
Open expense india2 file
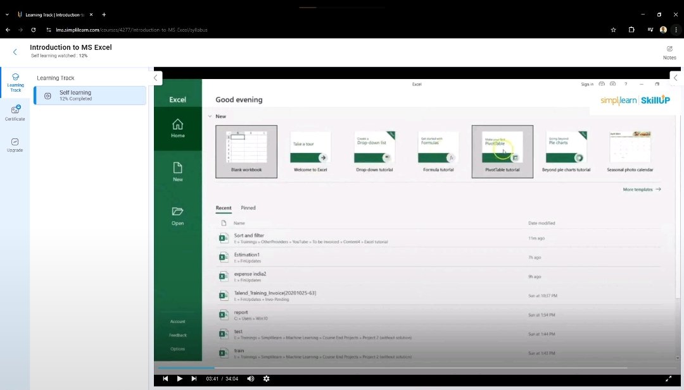[x=438, y=276]
